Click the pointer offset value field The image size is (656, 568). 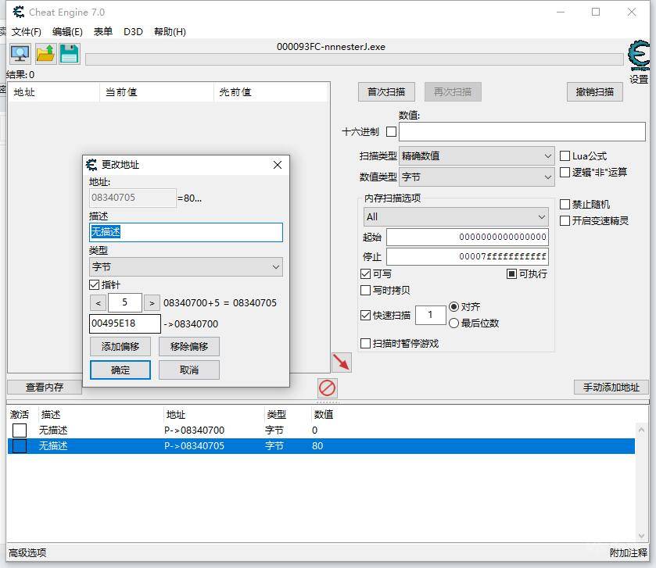click(x=124, y=303)
